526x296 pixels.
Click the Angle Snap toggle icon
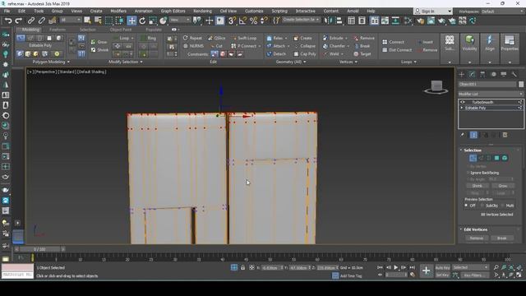click(242, 21)
